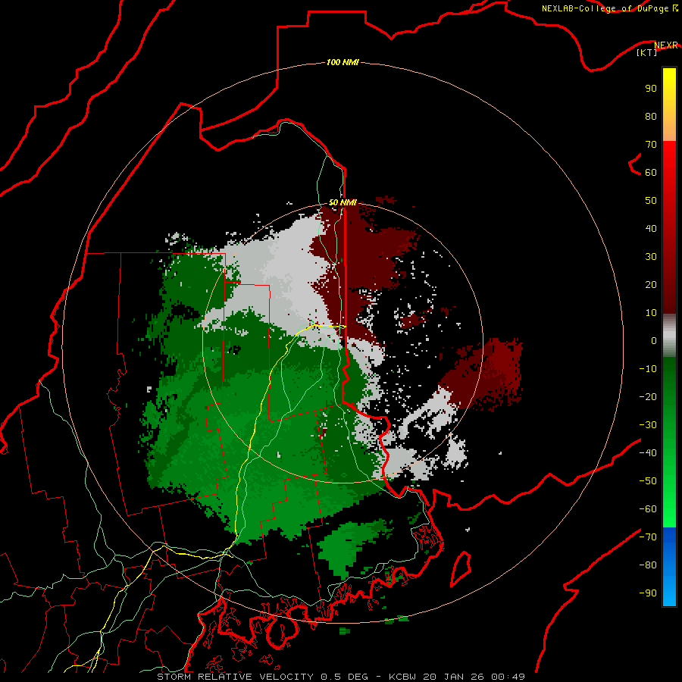This screenshot has width=682, height=682.
Task: Select the 60 value on velocity scale
Action: [x=651, y=173]
